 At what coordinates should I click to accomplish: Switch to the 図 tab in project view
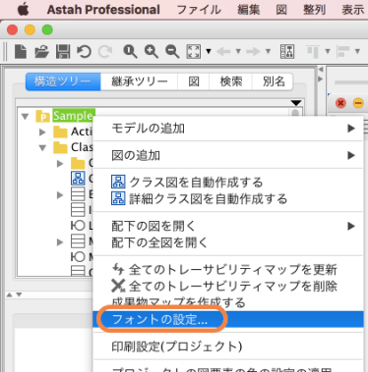194,81
